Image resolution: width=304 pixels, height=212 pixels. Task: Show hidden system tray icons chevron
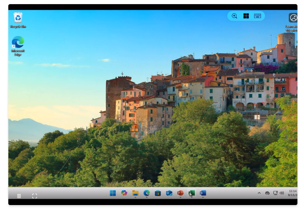(259, 193)
